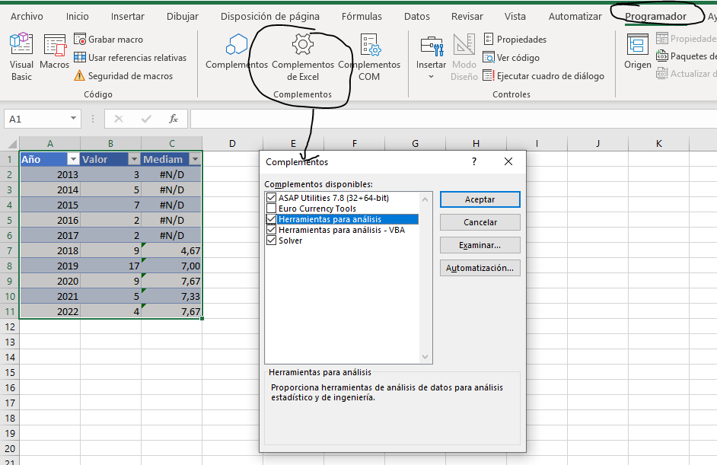This screenshot has height=465, width=717.
Task: Toggle Herramientas para análisis - VBA checkbox
Action: point(271,230)
